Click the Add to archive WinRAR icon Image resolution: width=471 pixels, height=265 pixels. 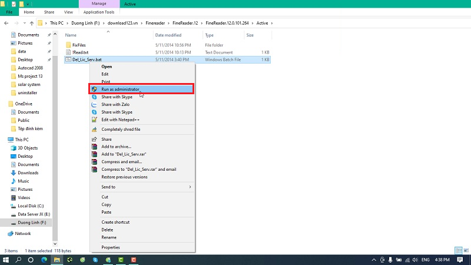94,147
